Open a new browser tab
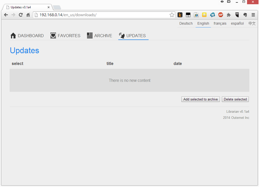This screenshot has width=259, height=187. [x=57, y=8]
